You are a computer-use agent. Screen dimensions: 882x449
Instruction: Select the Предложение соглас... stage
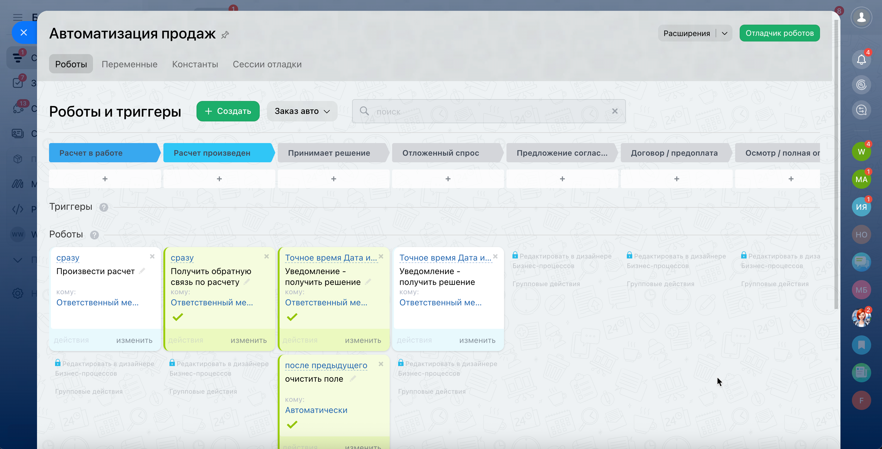(562, 153)
